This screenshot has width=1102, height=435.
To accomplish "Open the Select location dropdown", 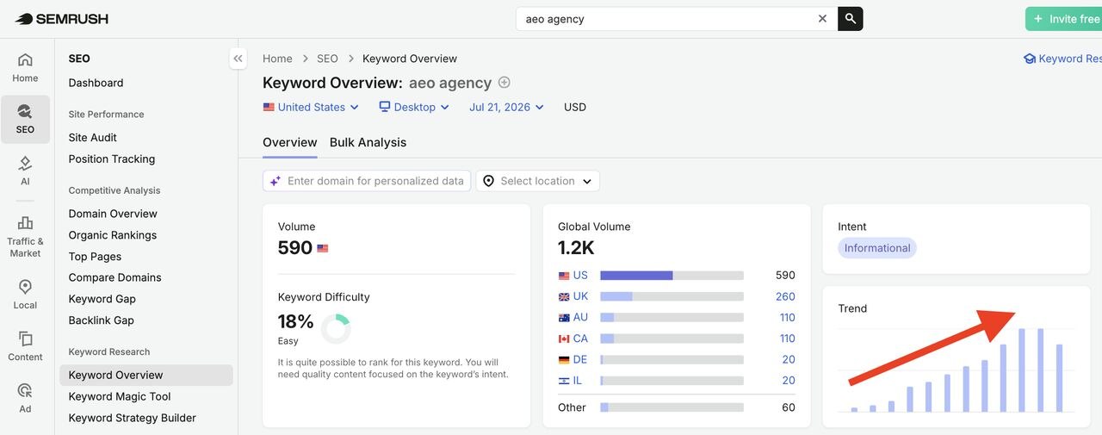I will [538, 181].
